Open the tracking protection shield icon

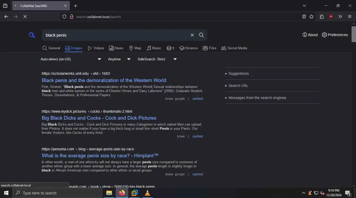64,16
